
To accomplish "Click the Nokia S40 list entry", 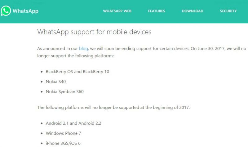I will tap(56, 82).
